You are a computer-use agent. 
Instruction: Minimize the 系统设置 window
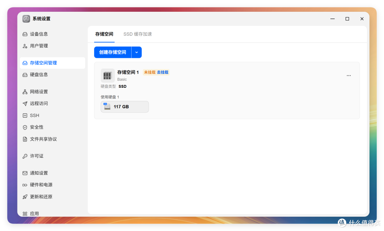point(332,19)
